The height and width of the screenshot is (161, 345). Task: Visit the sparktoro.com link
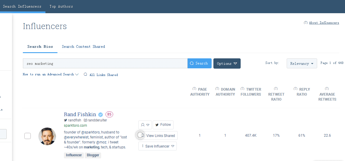coord(75,126)
